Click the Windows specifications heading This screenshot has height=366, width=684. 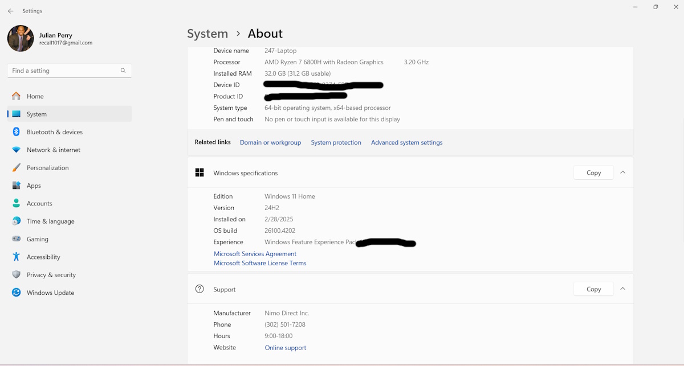pyautogui.click(x=246, y=173)
